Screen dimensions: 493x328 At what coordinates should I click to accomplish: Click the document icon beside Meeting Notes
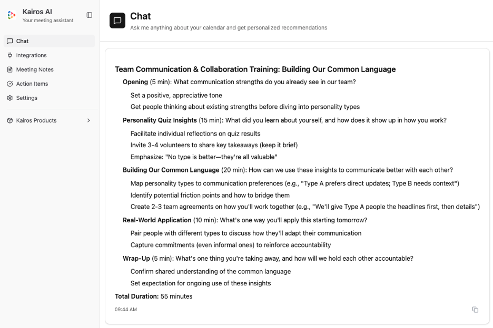[x=10, y=69]
